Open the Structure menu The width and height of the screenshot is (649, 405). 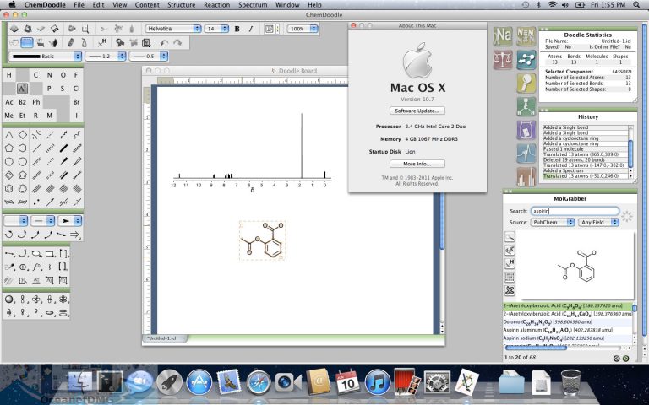pyautogui.click(x=182, y=5)
